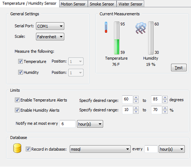Decrease the maximum temperature limit spinner

(165, 101)
